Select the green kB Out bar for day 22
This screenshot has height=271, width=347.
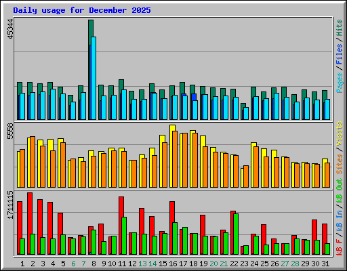point(236,234)
